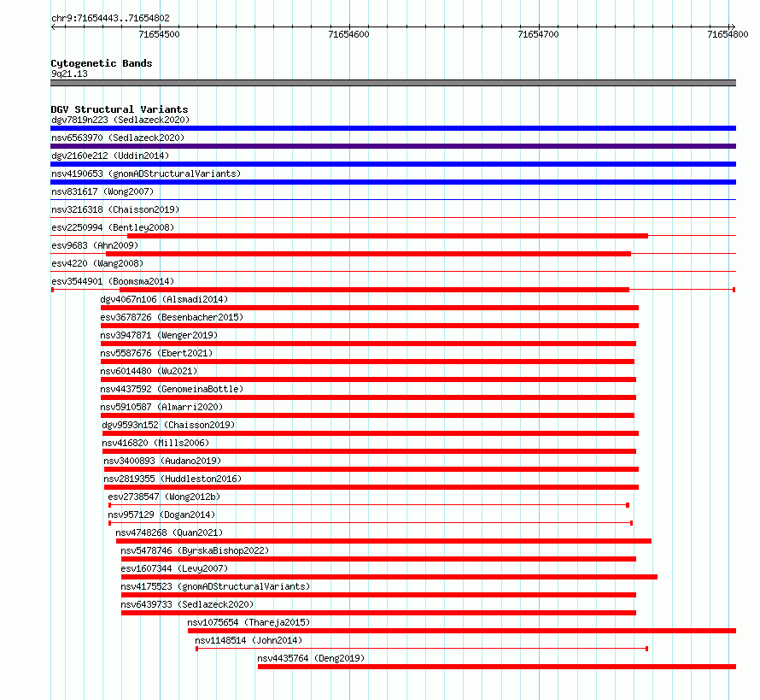Screen dimensions: 760x700
Task: Click the red bar of esv1607344 (Levy2007)
Action: [x=389, y=577]
